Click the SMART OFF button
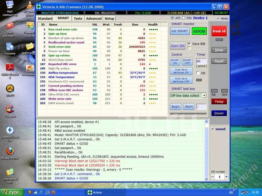Image resolution: width=262 pixels, height=196 pixels. (x=187, y=61)
